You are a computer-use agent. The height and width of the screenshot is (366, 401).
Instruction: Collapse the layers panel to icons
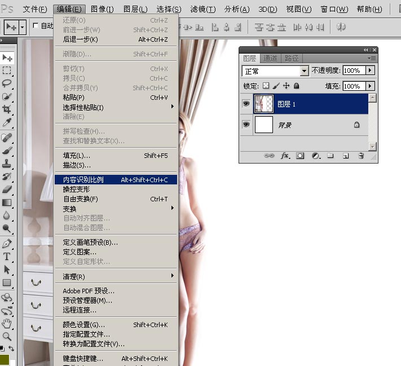pyautogui.click(x=366, y=50)
